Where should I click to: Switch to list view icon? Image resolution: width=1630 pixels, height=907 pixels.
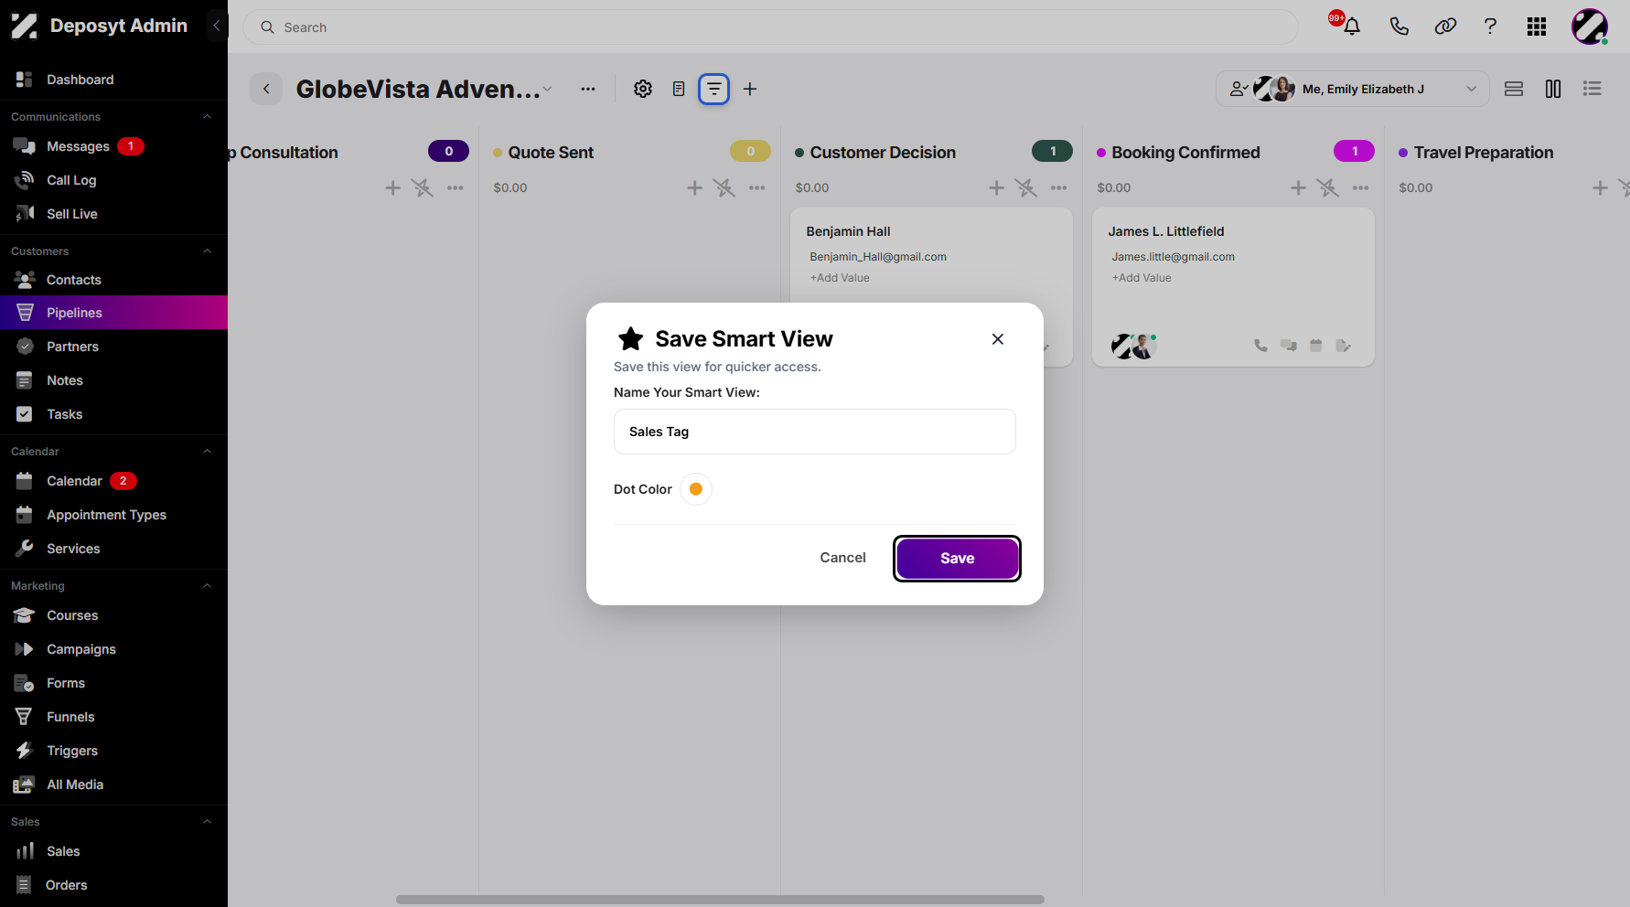tap(1592, 89)
